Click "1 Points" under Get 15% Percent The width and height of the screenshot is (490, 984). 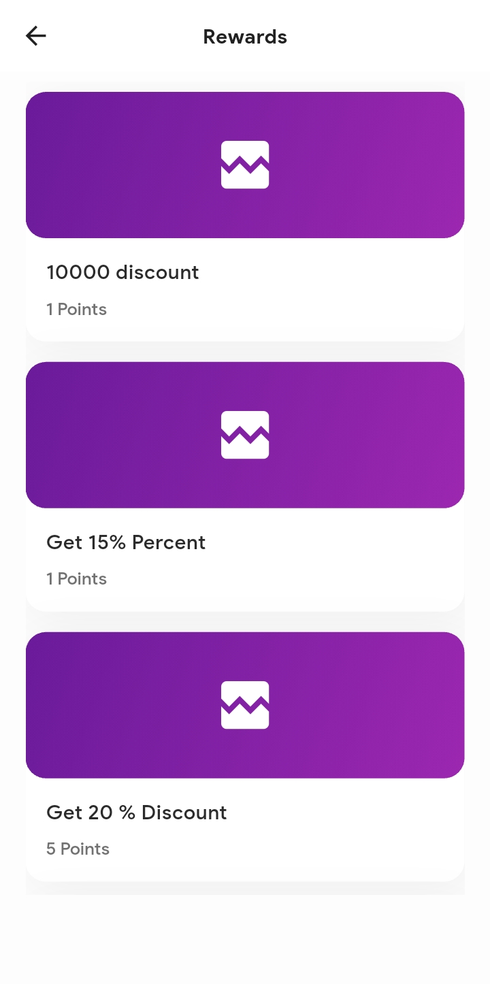click(76, 579)
